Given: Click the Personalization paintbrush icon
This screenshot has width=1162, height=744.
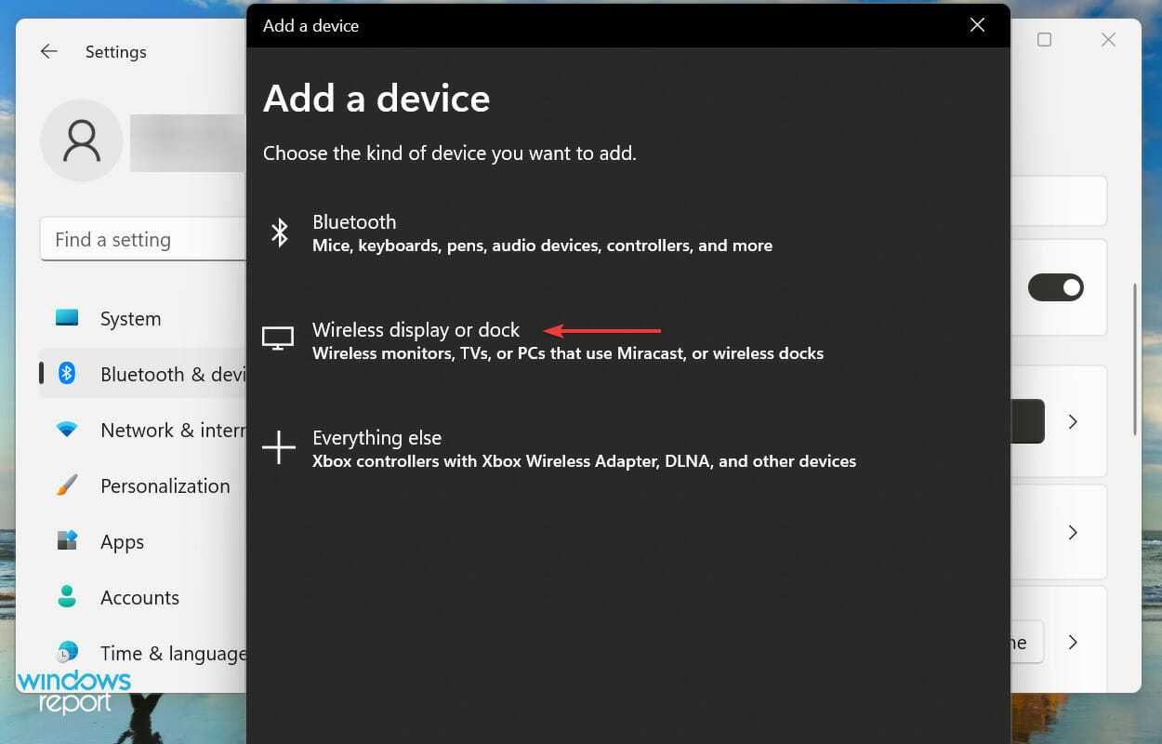Looking at the screenshot, I should (x=67, y=485).
